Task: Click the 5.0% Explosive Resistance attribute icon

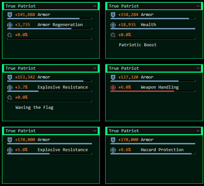Action: [x=10, y=150]
